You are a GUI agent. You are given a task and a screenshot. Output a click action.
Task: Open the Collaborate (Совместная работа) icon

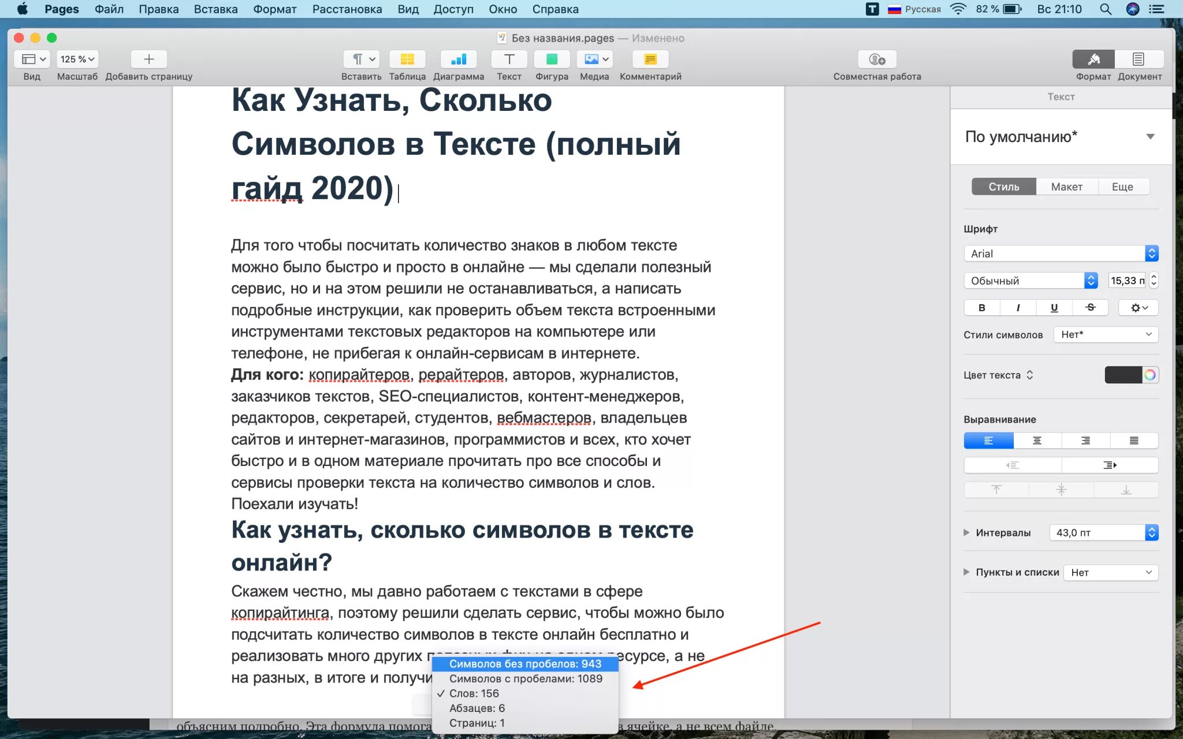[876, 59]
